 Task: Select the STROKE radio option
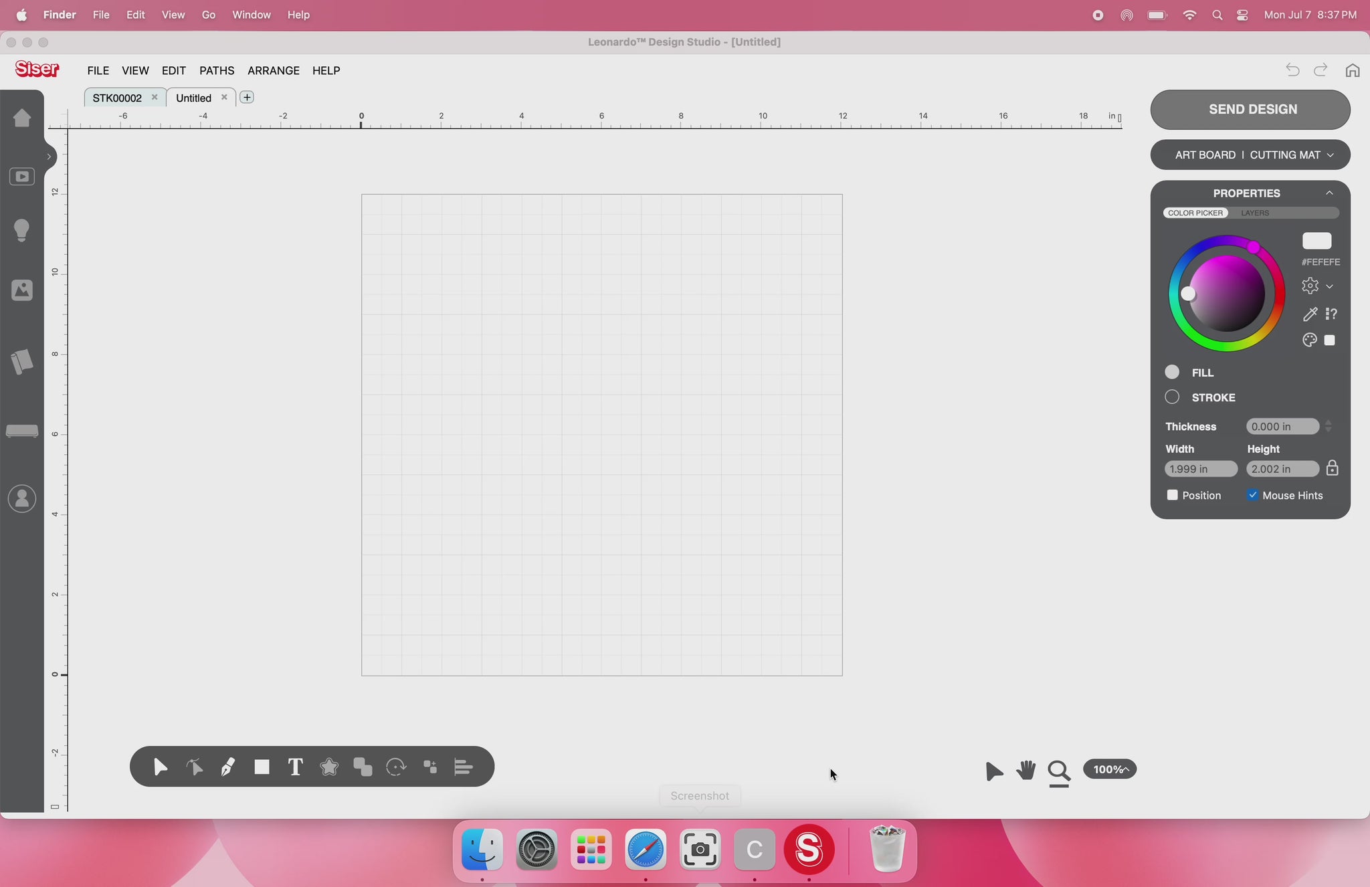click(1172, 397)
